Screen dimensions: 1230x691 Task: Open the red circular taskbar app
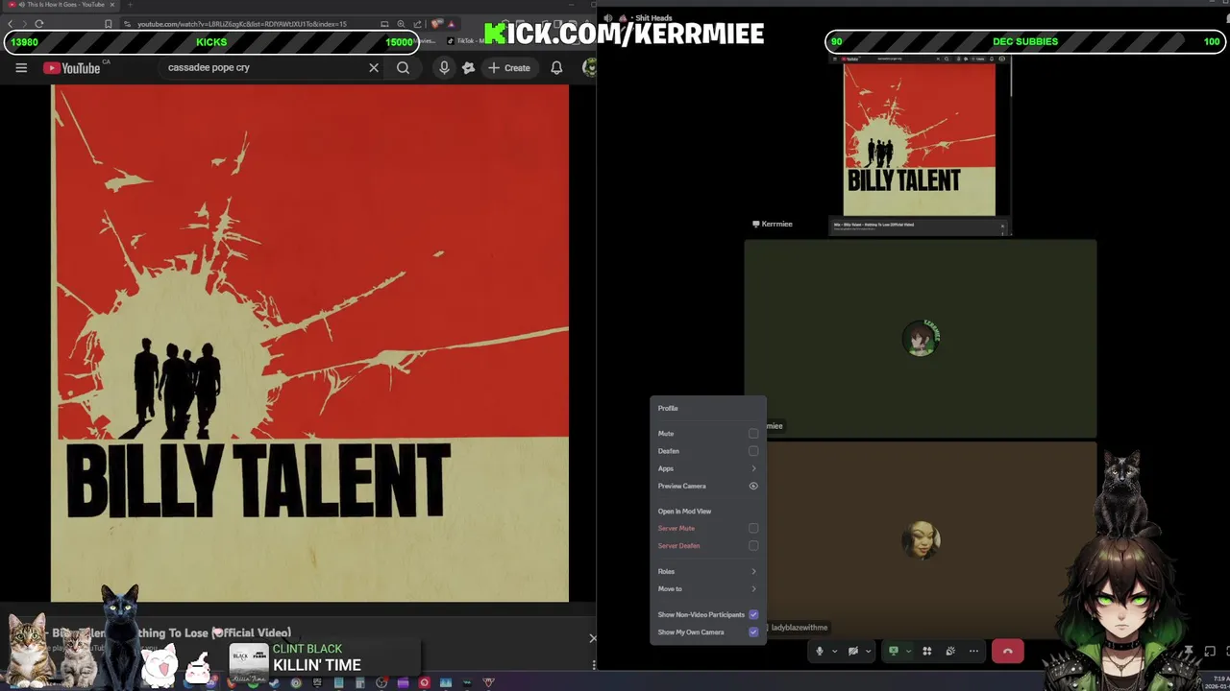click(x=424, y=682)
